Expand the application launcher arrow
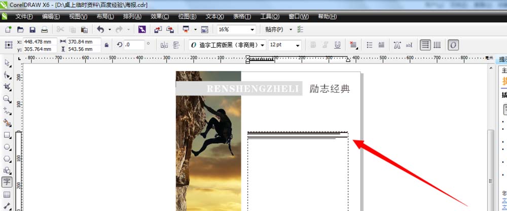The image size is (507, 211). coord(195,29)
